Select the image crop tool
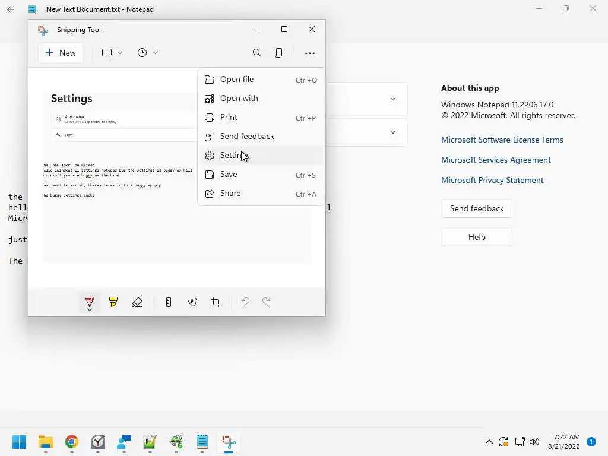This screenshot has height=456, width=608. (216, 302)
